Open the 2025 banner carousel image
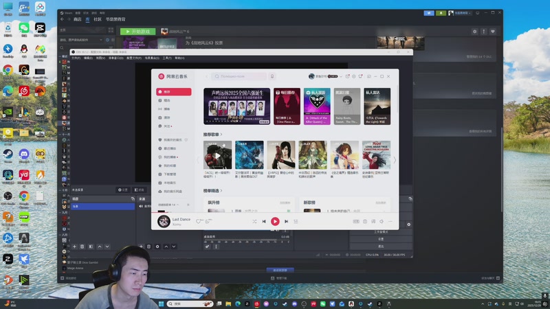The height and width of the screenshot is (309, 550). tap(236, 106)
